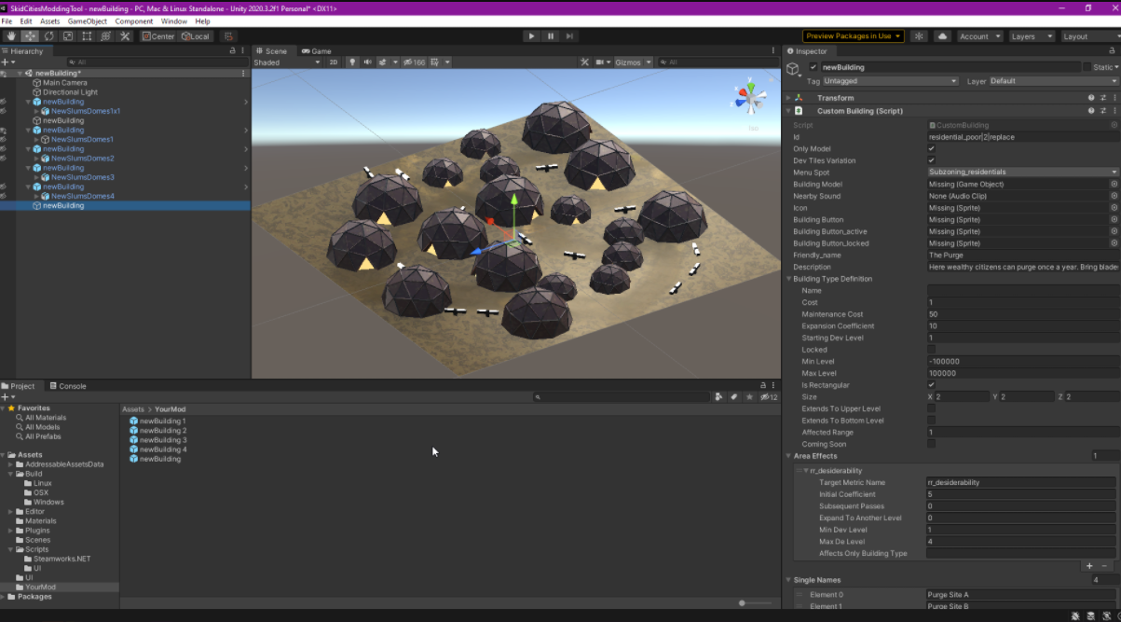Select the Rotate tool
Viewport: 1121px width, 622px height.
(x=48, y=36)
